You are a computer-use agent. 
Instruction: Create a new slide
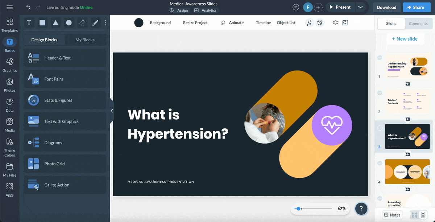pyautogui.click(x=405, y=38)
